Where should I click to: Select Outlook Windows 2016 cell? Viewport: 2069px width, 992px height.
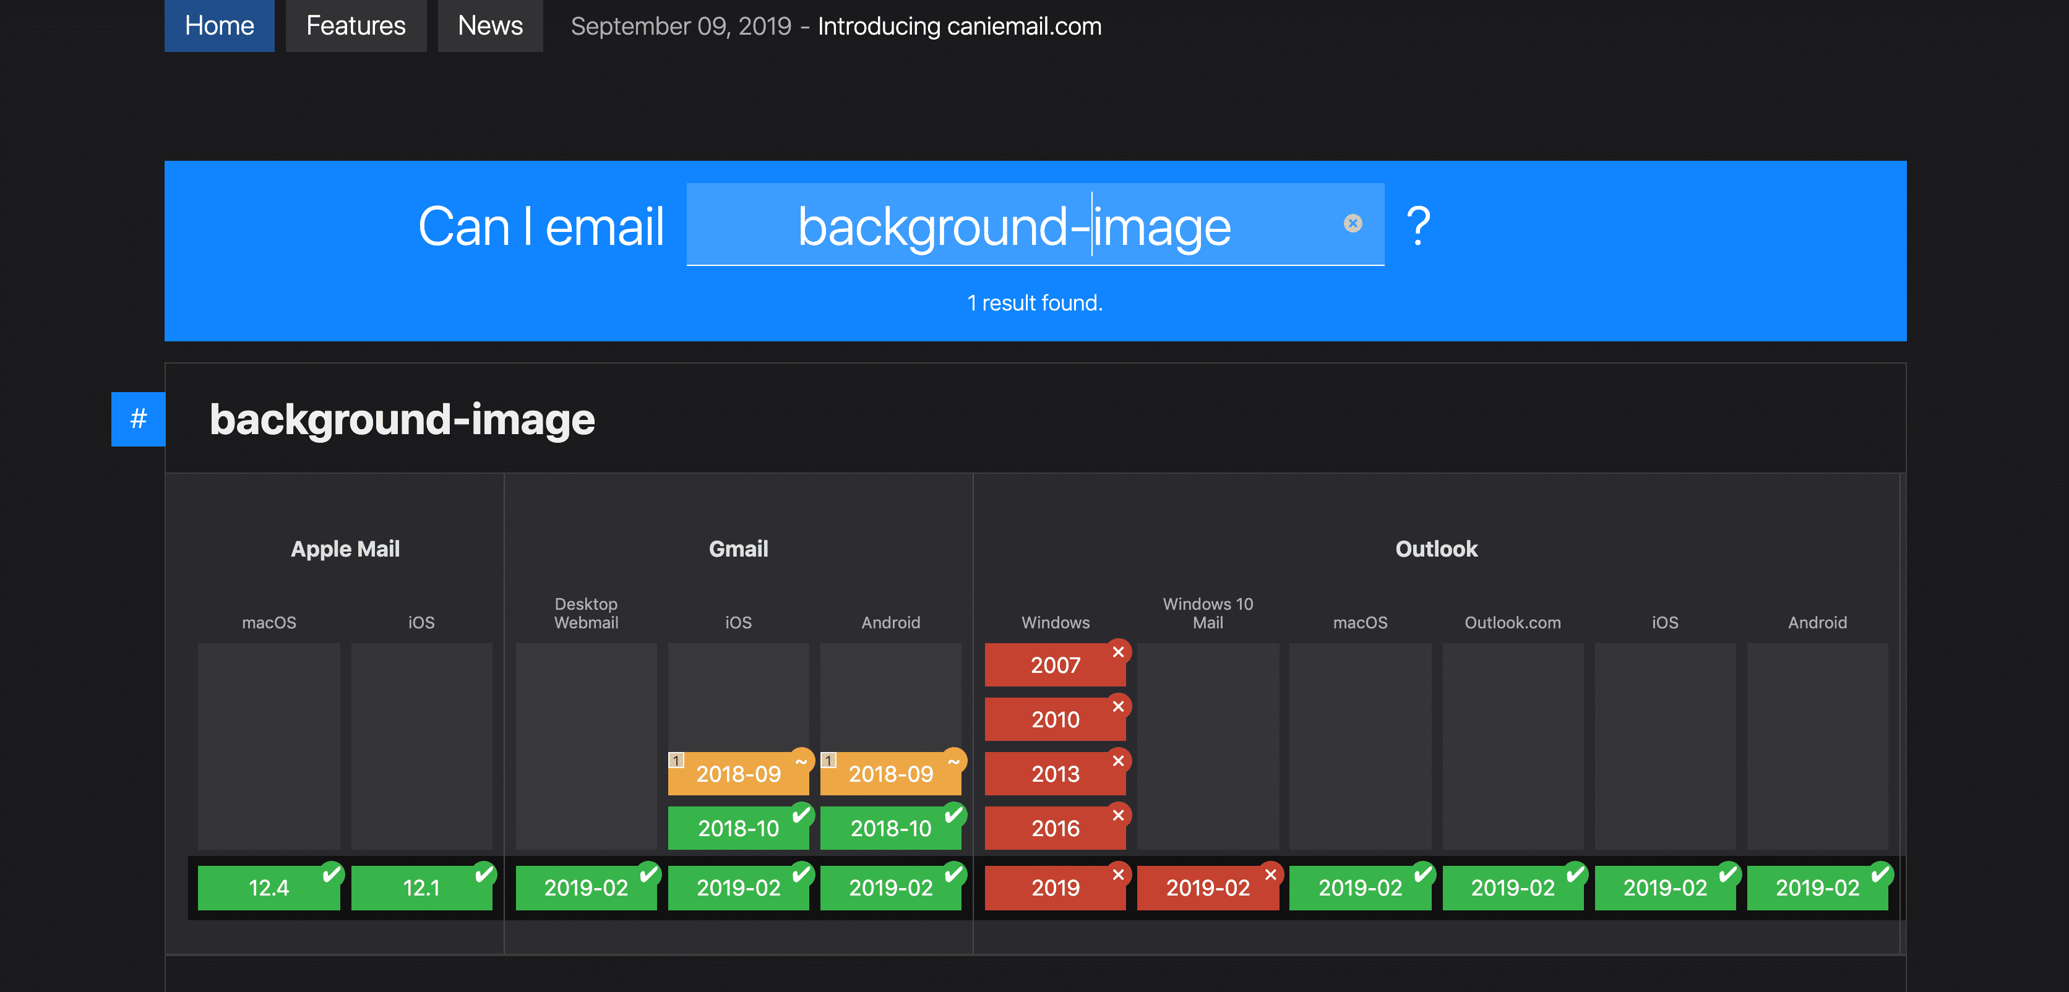(1056, 828)
